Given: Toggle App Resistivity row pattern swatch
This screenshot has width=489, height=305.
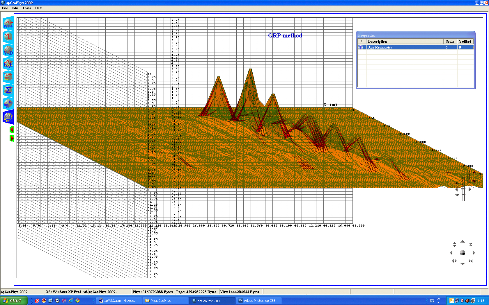Looking at the screenshot, I should pos(361,47).
